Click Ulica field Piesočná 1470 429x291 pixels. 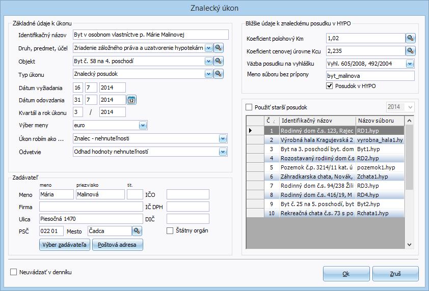point(91,219)
